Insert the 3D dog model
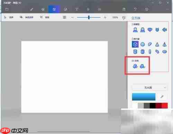Screen dimensions: 173x134 [x=150, y=30]
